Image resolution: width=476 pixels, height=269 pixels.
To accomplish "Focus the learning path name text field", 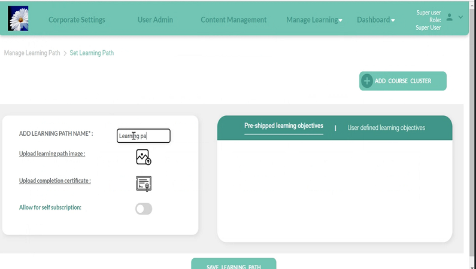I will pyautogui.click(x=144, y=136).
